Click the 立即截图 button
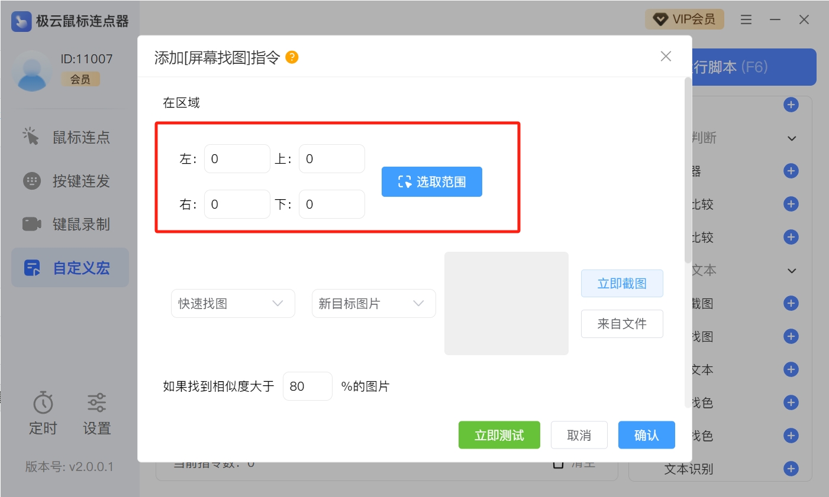This screenshot has height=497, width=829. (621, 284)
